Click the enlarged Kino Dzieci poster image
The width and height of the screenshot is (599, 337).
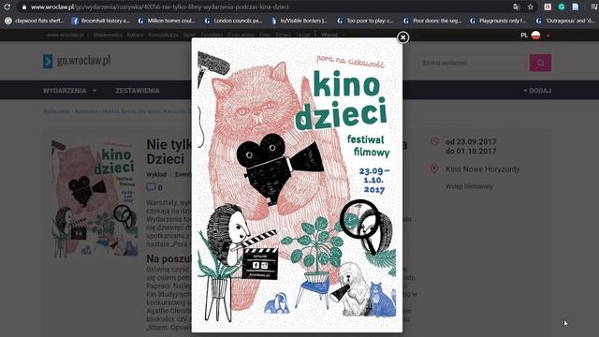[297, 185]
